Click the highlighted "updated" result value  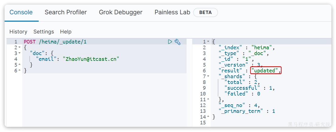coord(266,71)
